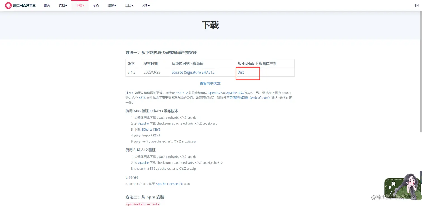The height and width of the screenshot is (206, 422).
Task: Open the 下载 dropdown menu
Action: click(80, 5)
